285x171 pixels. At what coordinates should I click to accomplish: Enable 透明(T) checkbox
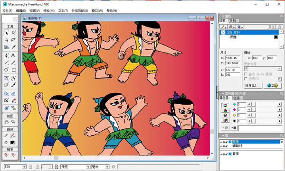(246, 79)
